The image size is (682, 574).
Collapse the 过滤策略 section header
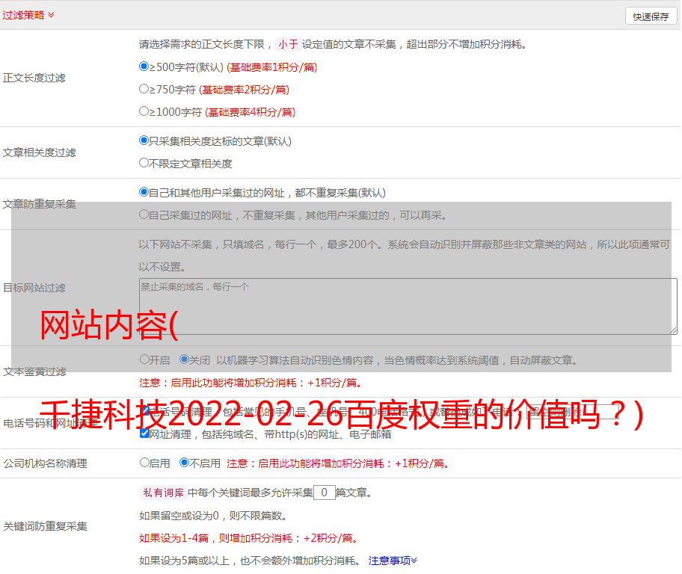pyautogui.click(x=28, y=15)
